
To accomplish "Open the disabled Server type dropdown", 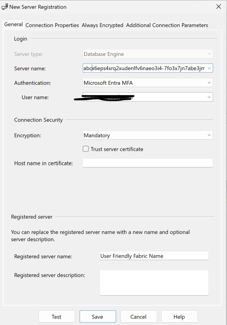I will click(x=209, y=54).
